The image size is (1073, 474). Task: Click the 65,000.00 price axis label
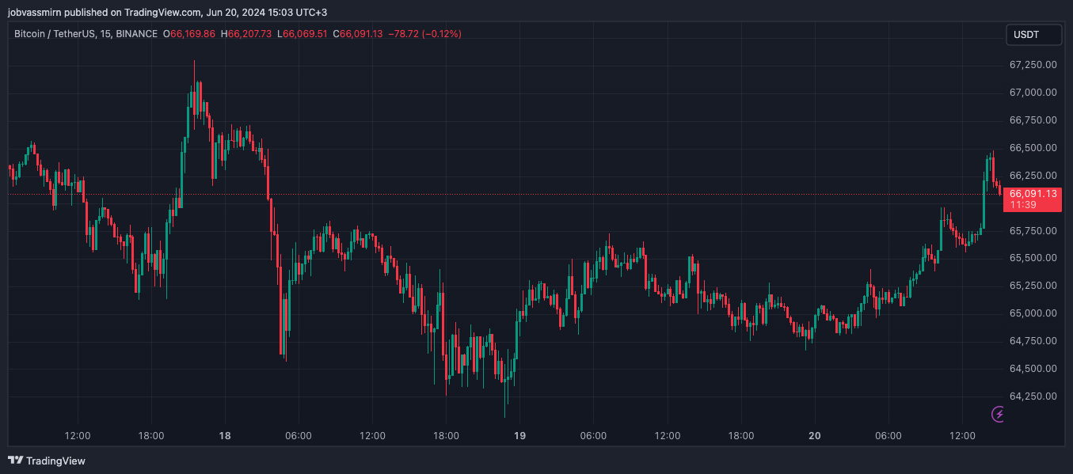1033,313
